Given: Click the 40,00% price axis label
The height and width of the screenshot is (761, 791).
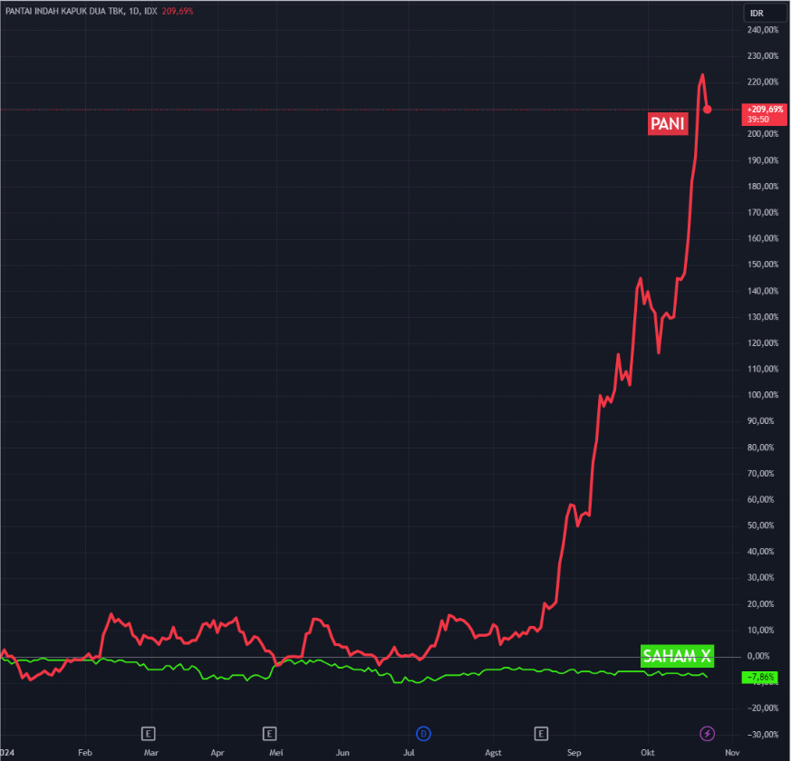Looking at the screenshot, I should pyautogui.click(x=761, y=552).
